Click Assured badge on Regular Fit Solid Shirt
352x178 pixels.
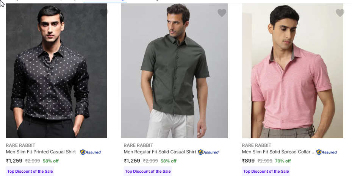click(x=208, y=152)
